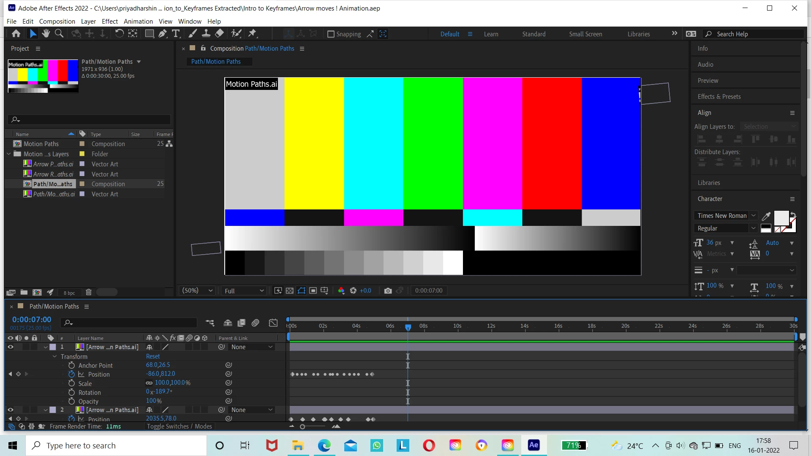This screenshot has height=456, width=811.
Task: Click the delete trash icon in Project panel
Action: tap(89, 292)
